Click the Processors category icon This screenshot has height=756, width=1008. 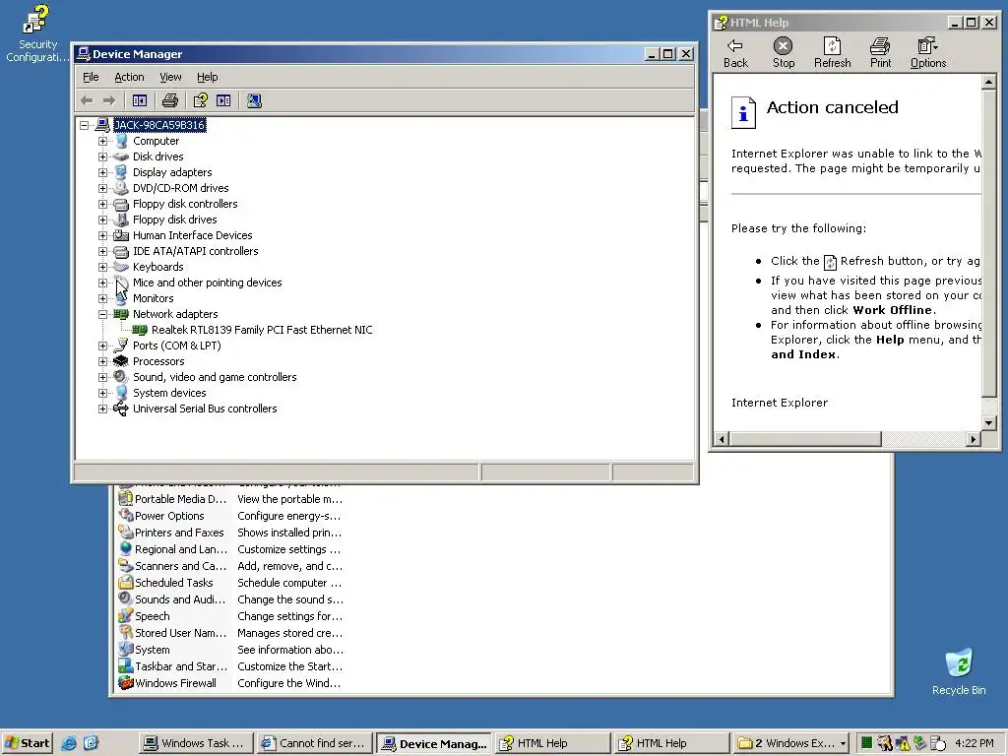pos(121,361)
